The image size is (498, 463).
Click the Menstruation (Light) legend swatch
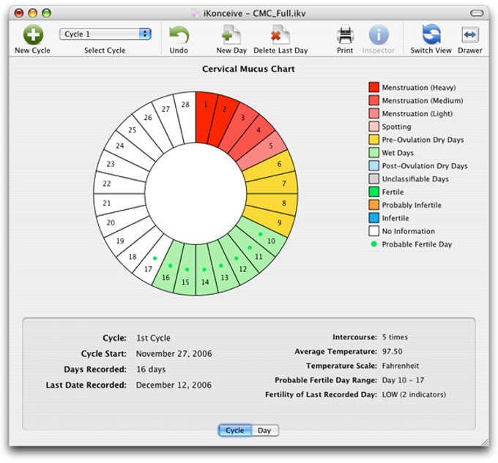point(373,113)
